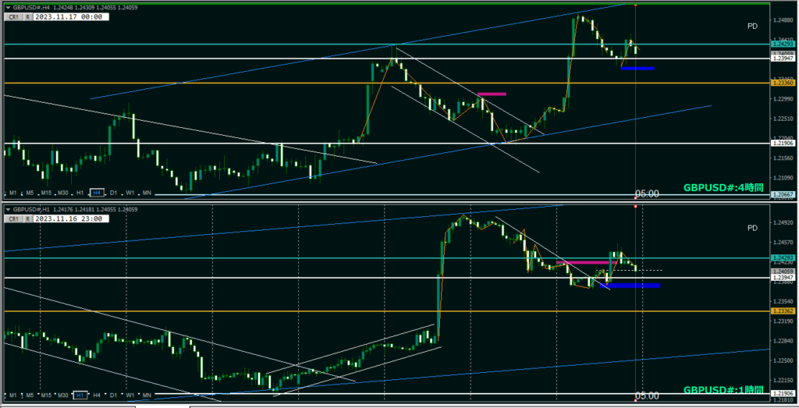This screenshot has width=799, height=408.
Task: Click 1.23947 price tag on lower chart
Action: (x=782, y=278)
